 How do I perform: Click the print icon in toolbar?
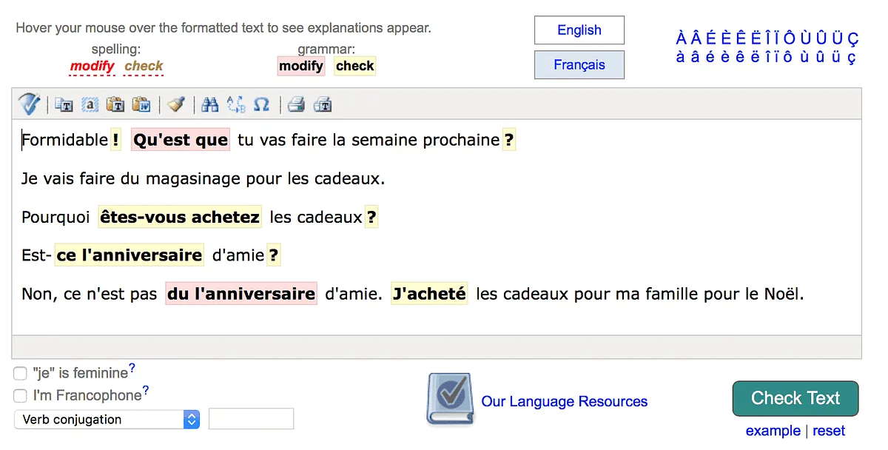pos(297,104)
